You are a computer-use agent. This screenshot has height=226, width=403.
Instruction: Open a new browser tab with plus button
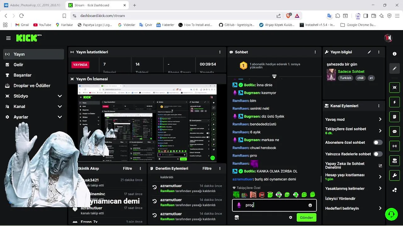(134, 5)
